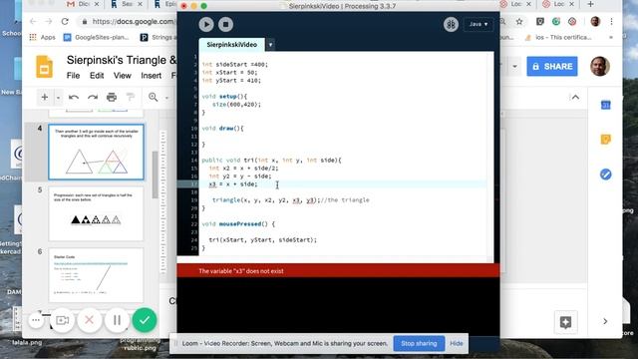Open the Java mode dropdown
Image resolution: width=638 pixels, height=359 pixels.
click(478, 24)
